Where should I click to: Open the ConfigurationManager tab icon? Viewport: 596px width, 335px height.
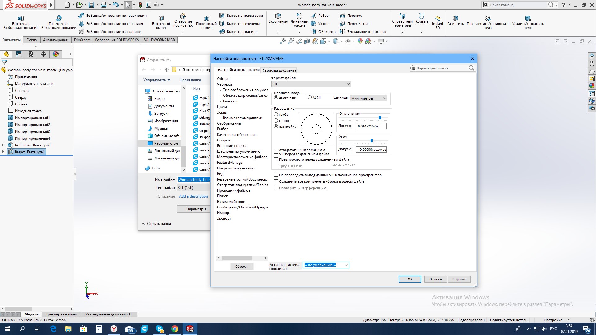31,54
